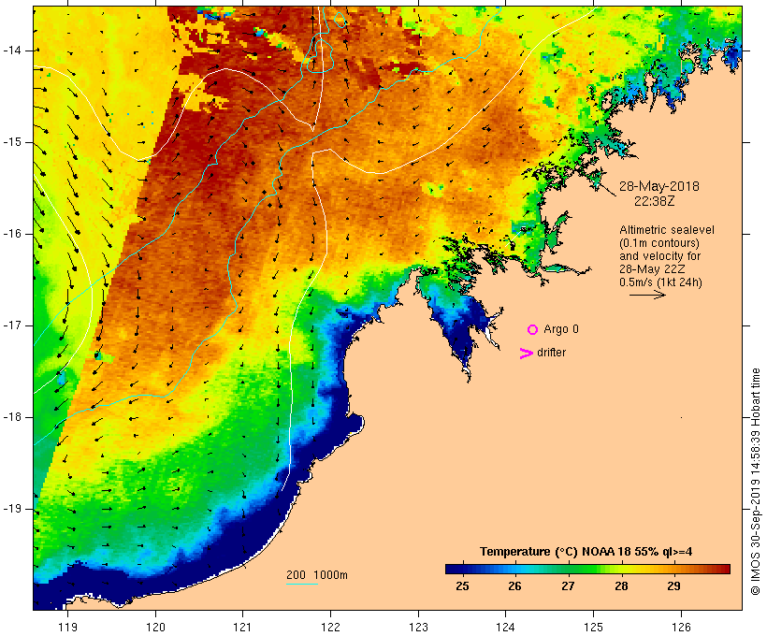Click the longitude label 119
Image resolution: width=767 pixels, height=636 pixels.
pos(67,627)
